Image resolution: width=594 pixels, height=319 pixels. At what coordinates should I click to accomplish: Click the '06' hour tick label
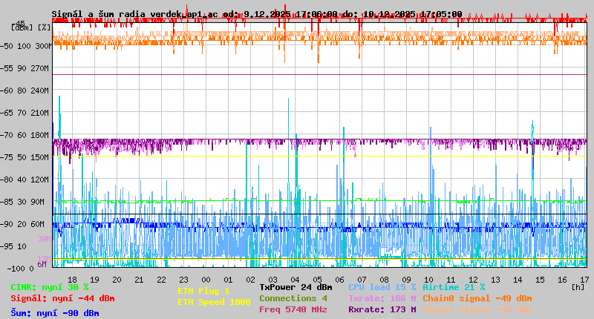coord(339,280)
